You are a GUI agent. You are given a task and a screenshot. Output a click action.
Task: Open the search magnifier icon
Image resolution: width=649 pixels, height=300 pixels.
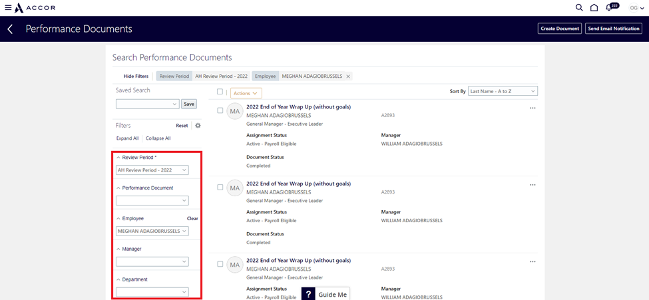(579, 7)
